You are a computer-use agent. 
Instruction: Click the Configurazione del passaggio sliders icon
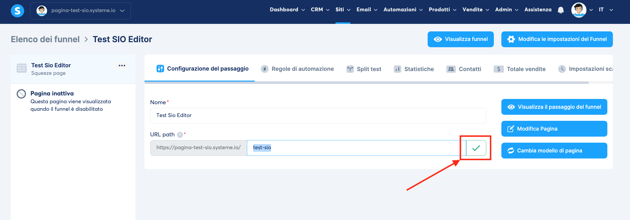(160, 69)
